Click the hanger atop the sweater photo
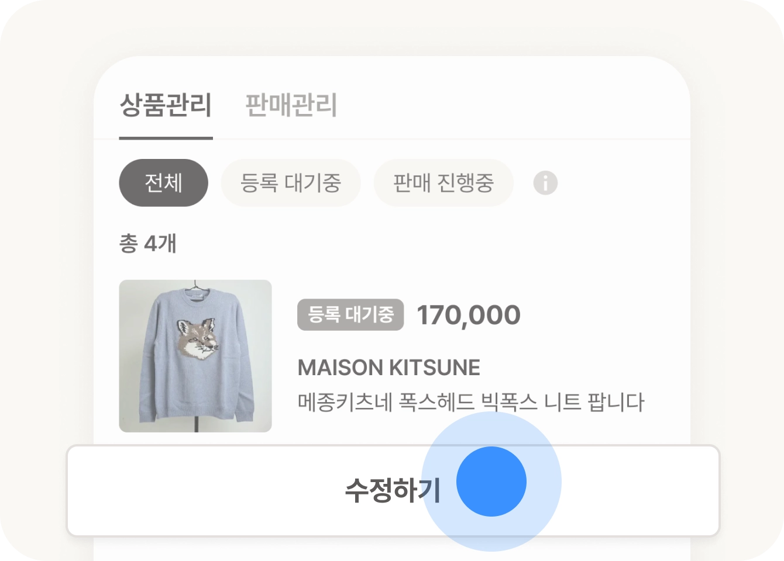Screen dimensions: 784x561 click(x=195, y=288)
